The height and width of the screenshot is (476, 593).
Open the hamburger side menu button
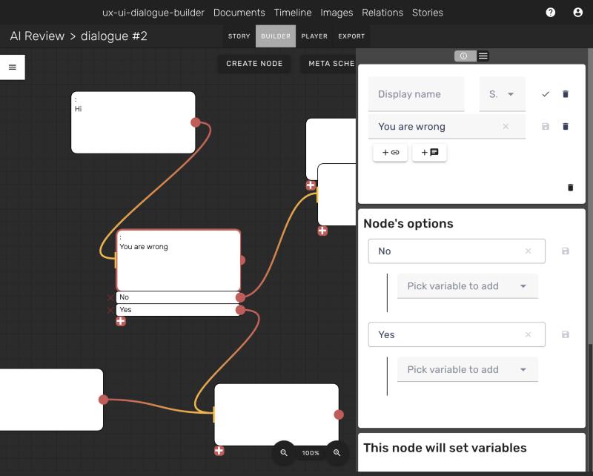tap(13, 67)
